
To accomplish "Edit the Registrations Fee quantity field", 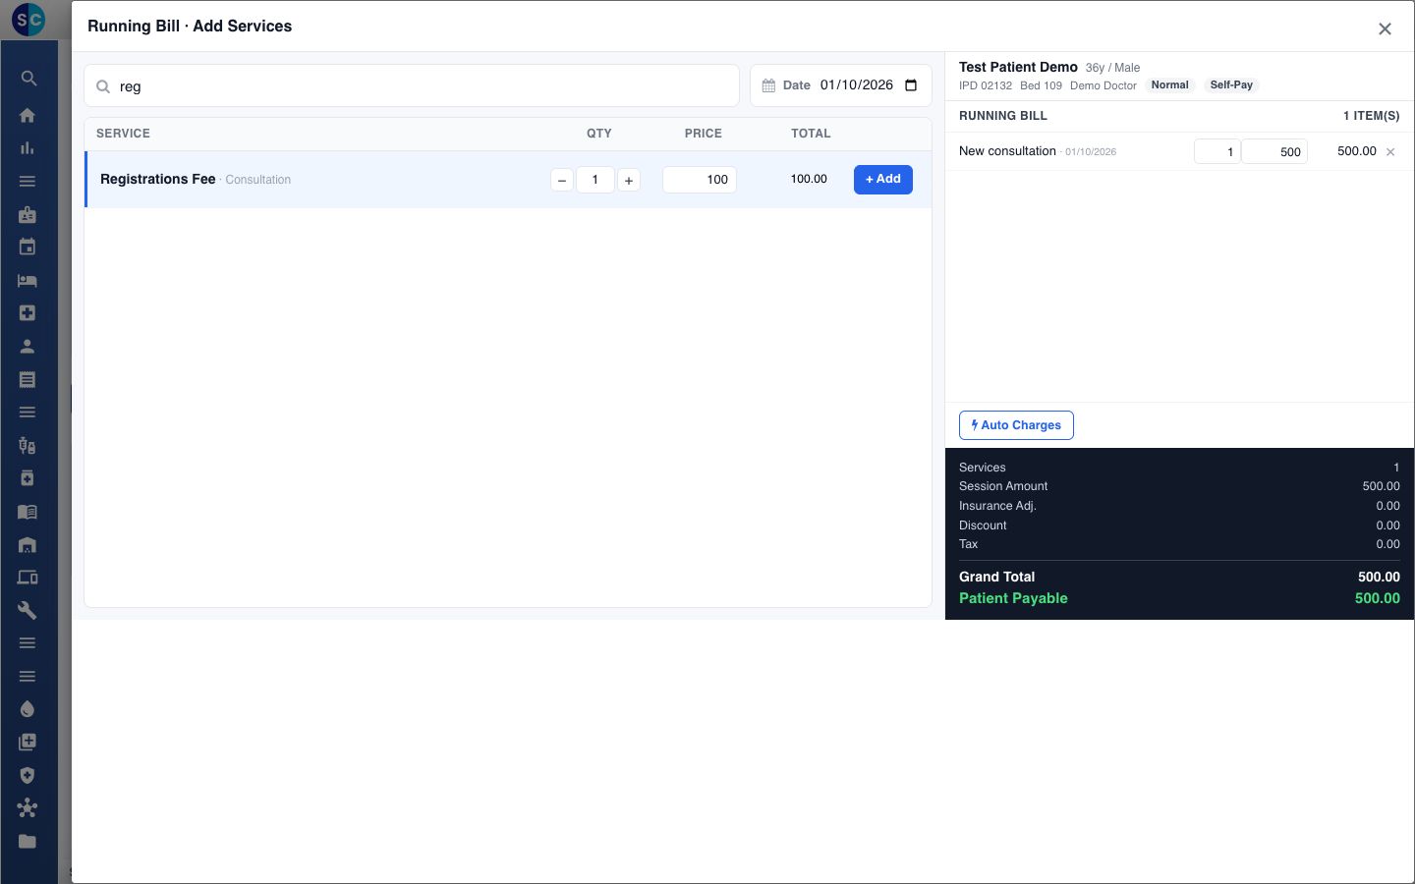I will [595, 180].
